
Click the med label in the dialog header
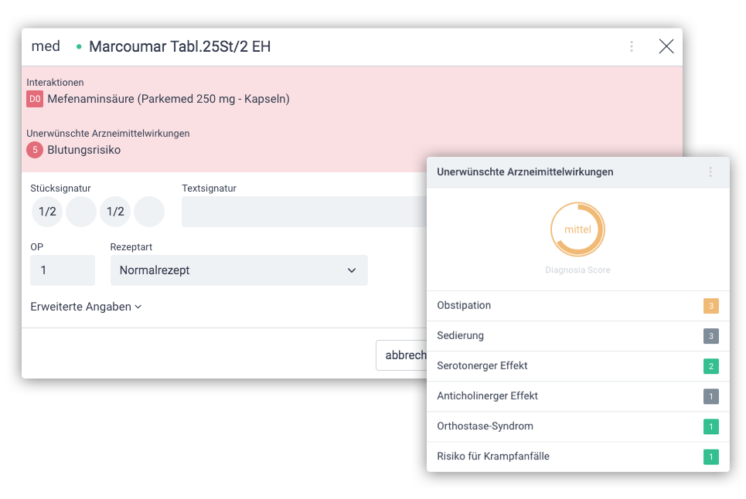click(x=46, y=46)
